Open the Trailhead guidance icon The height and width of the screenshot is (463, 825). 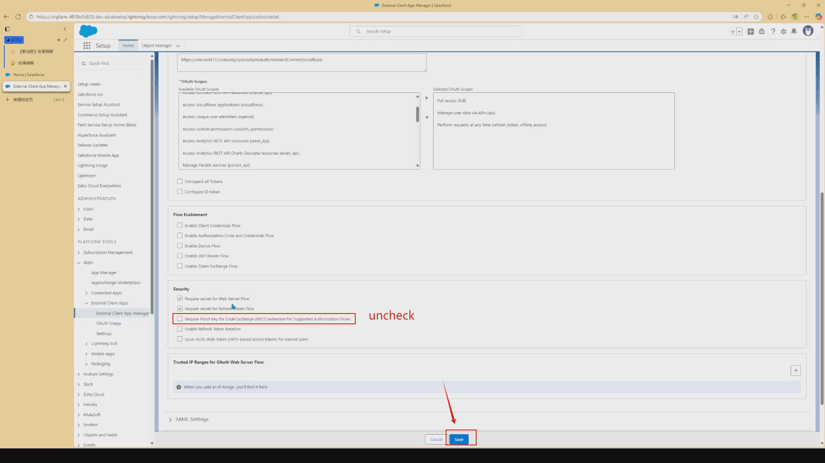click(x=762, y=31)
